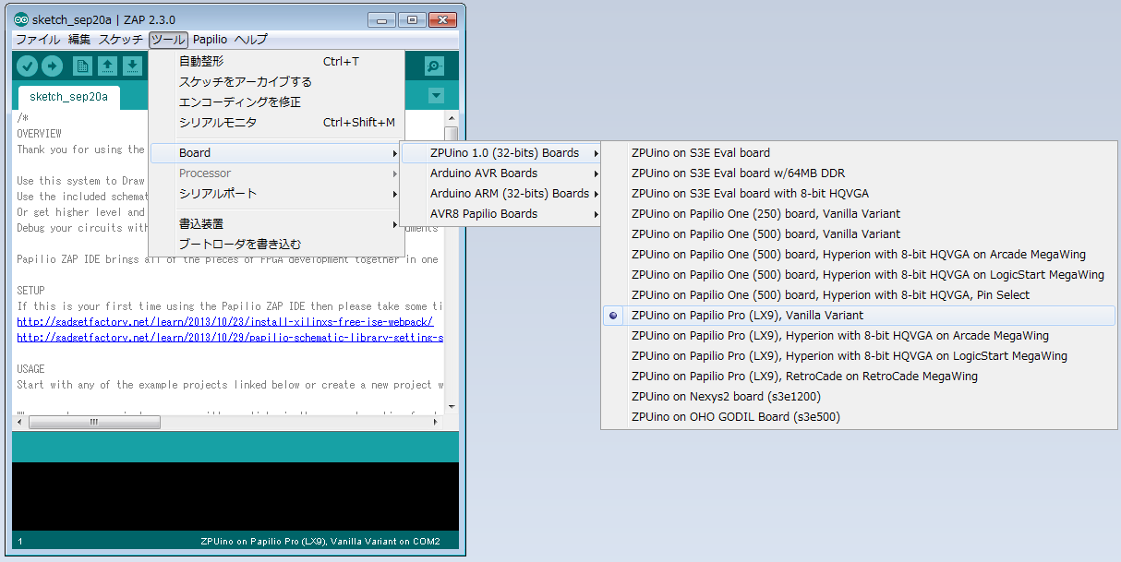Viewport: 1121px width, 562px height.
Task: Select Papilio One (500) board, Vanilla Variant
Action: pos(859,234)
